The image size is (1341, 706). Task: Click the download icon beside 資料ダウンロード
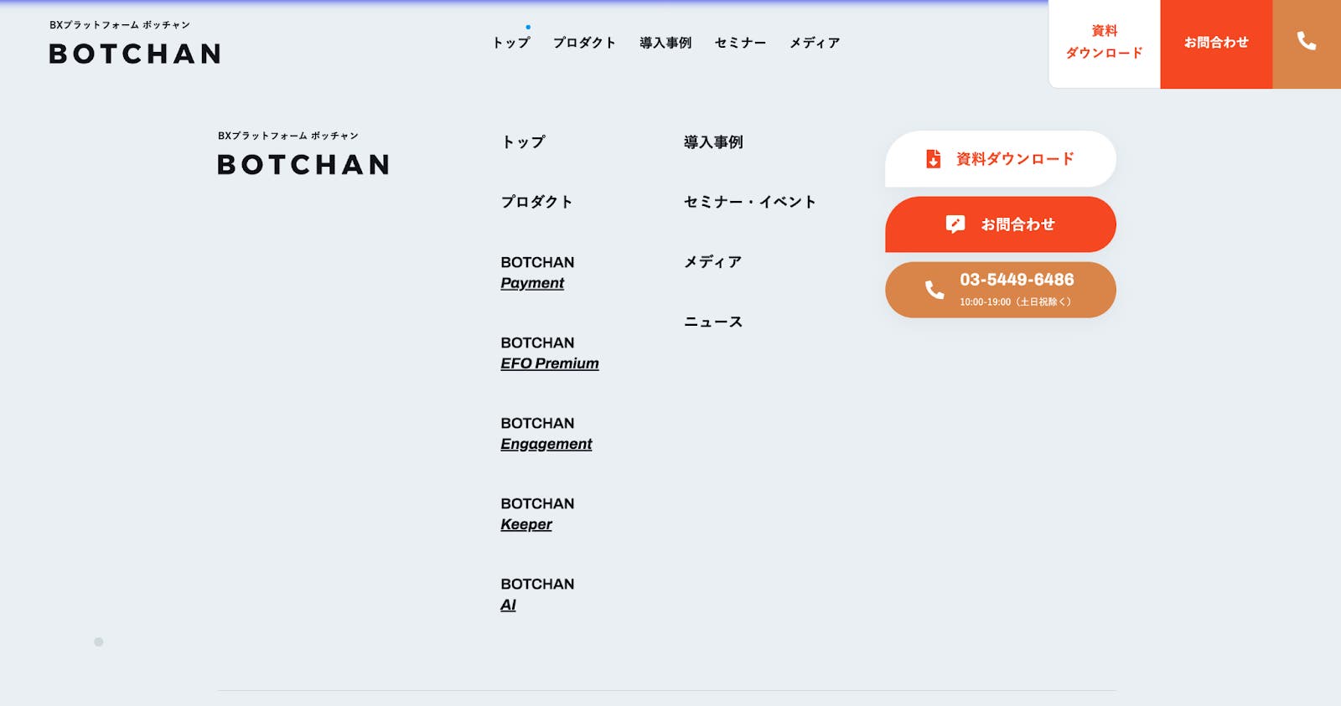(934, 158)
